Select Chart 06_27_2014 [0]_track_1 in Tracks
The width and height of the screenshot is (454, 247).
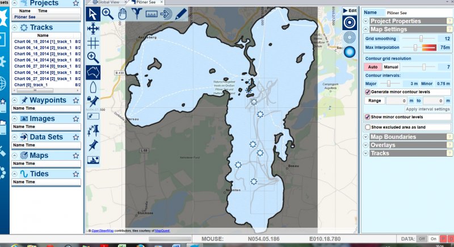coord(43,66)
